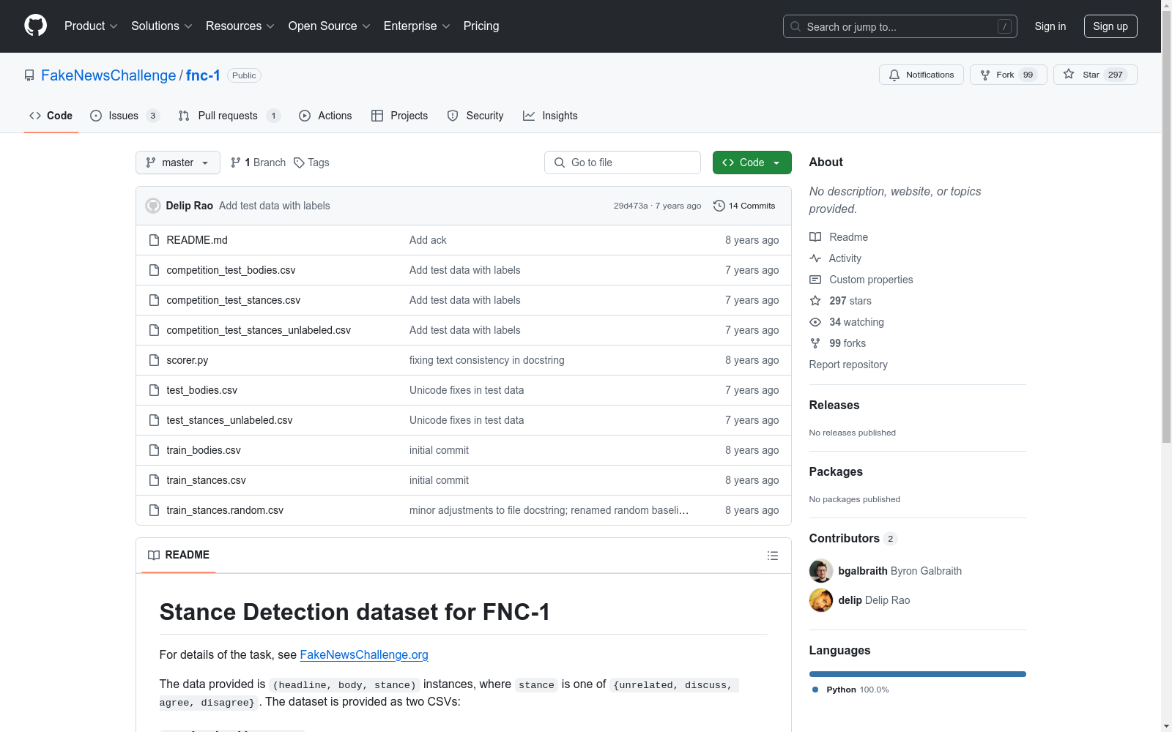Open the Insights tab
This screenshot has height=732, width=1172.
550,116
